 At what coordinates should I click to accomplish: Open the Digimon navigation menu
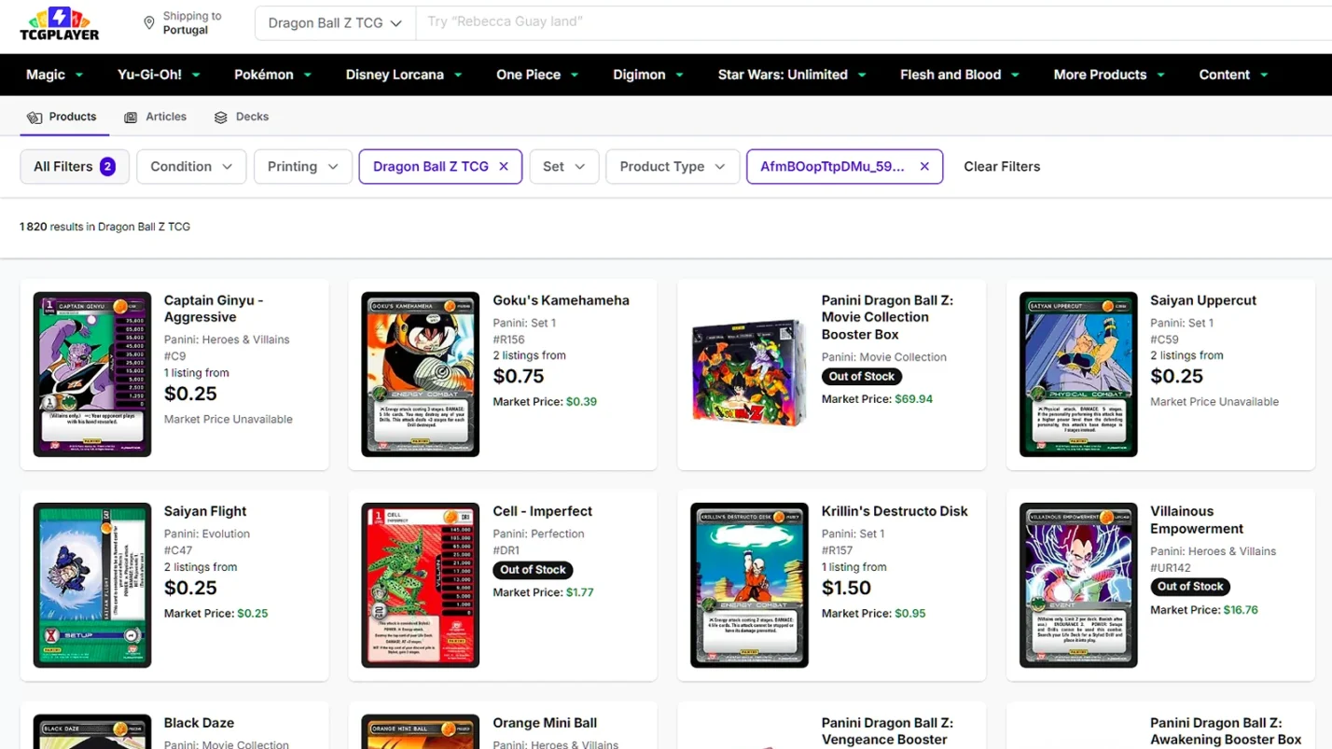click(648, 75)
